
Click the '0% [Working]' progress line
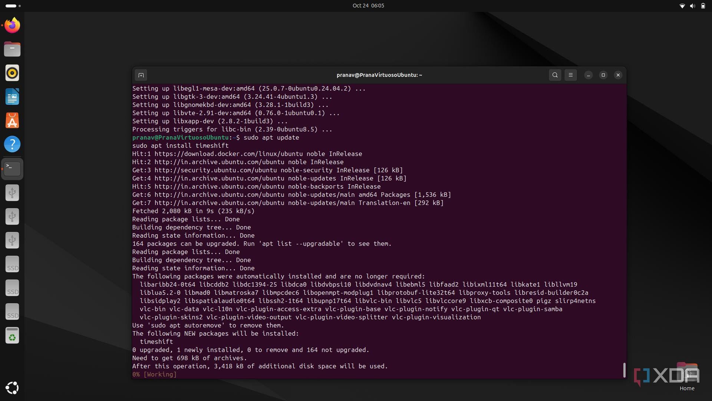[154, 374]
